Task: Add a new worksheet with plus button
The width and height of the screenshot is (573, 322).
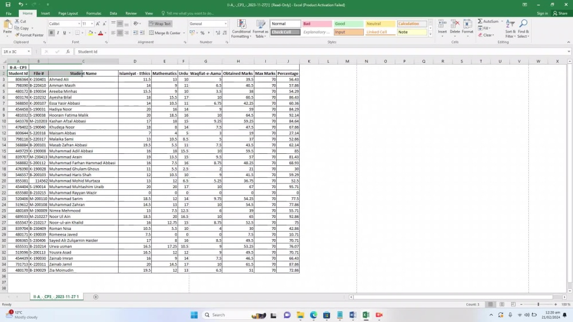Action: click(x=96, y=297)
